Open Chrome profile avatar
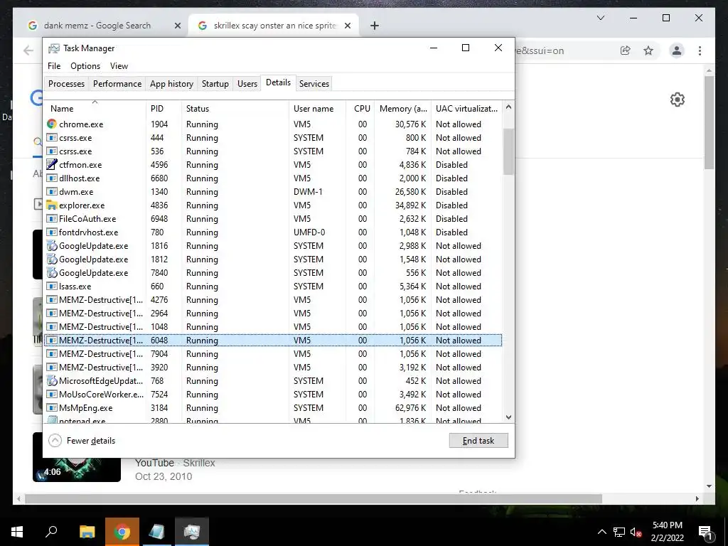Image resolution: width=728 pixels, height=546 pixels. 677,50
